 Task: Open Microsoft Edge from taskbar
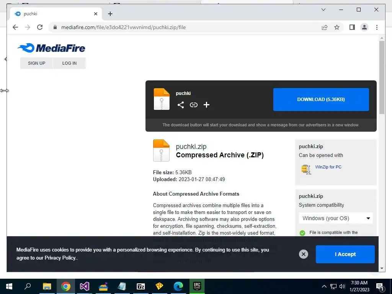178,286
